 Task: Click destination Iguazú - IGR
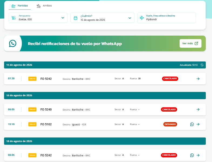click(79, 125)
